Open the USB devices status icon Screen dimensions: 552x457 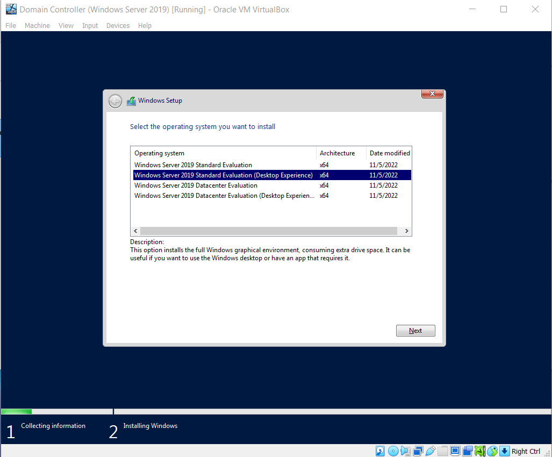tap(430, 451)
